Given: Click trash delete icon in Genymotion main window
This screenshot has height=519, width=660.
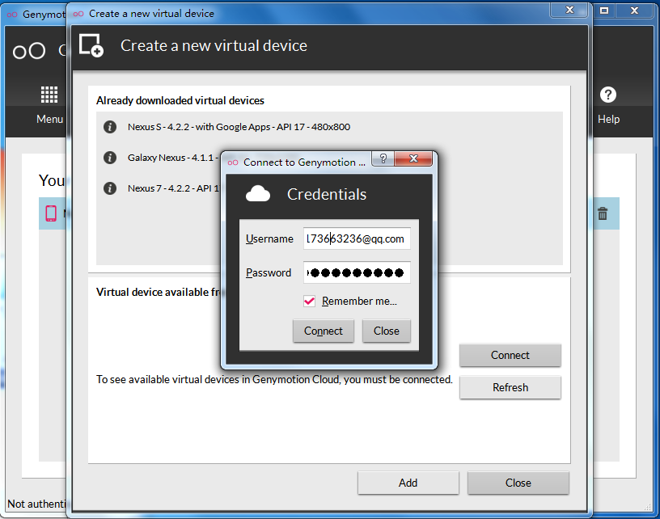Looking at the screenshot, I should 603,213.
